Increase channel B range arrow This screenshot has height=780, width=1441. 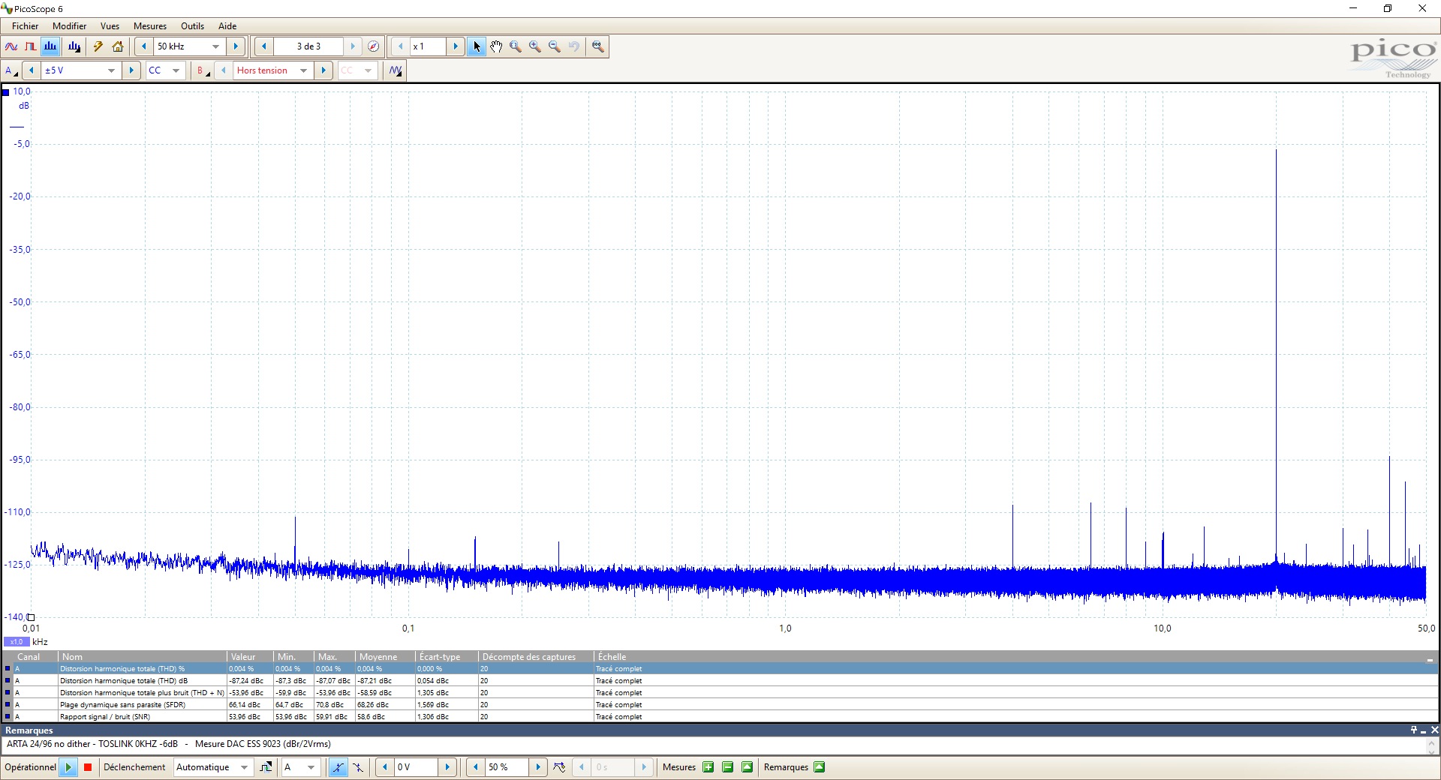[x=323, y=70]
